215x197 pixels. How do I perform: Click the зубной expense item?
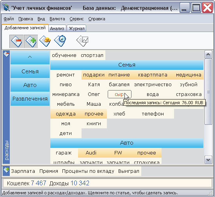189,85
